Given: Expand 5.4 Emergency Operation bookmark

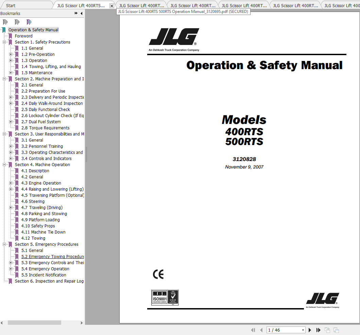Looking at the screenshot, I should [x=11, y=269].
